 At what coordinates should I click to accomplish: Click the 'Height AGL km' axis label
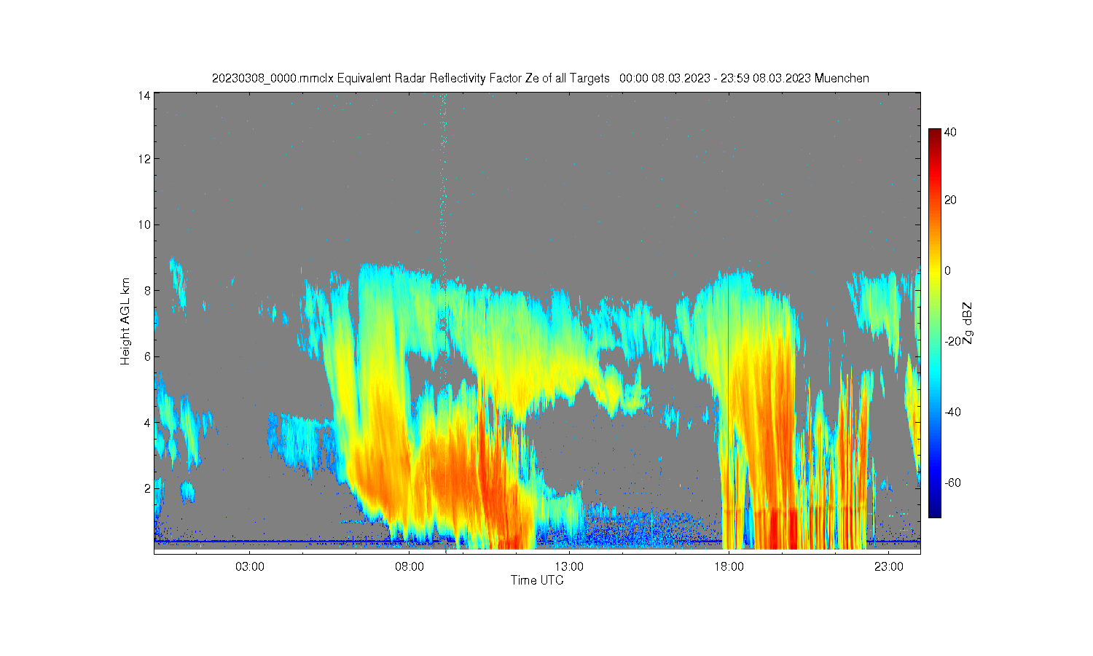(125, 321)
